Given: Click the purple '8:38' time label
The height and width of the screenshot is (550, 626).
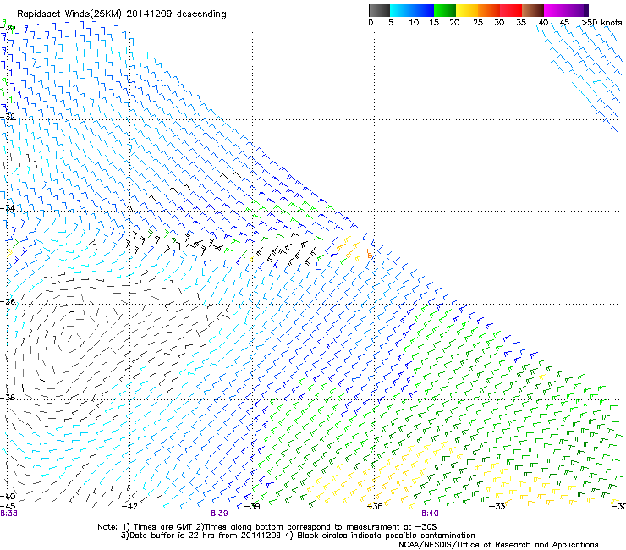Looking at the screenshot, I should tap(8, 514).
